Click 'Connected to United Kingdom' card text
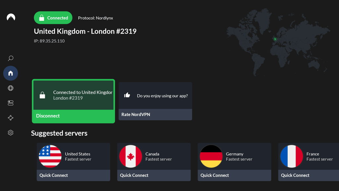This screenshot has width=339, height=191. [83, 93]
